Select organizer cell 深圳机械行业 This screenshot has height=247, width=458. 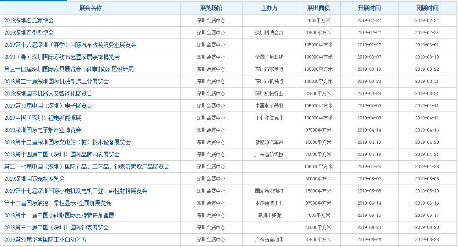pyautogui.click(x=269, y=93)
